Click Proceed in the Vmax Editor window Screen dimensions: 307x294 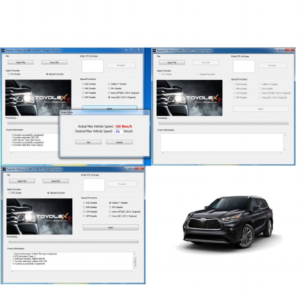(x=121, y=65)
